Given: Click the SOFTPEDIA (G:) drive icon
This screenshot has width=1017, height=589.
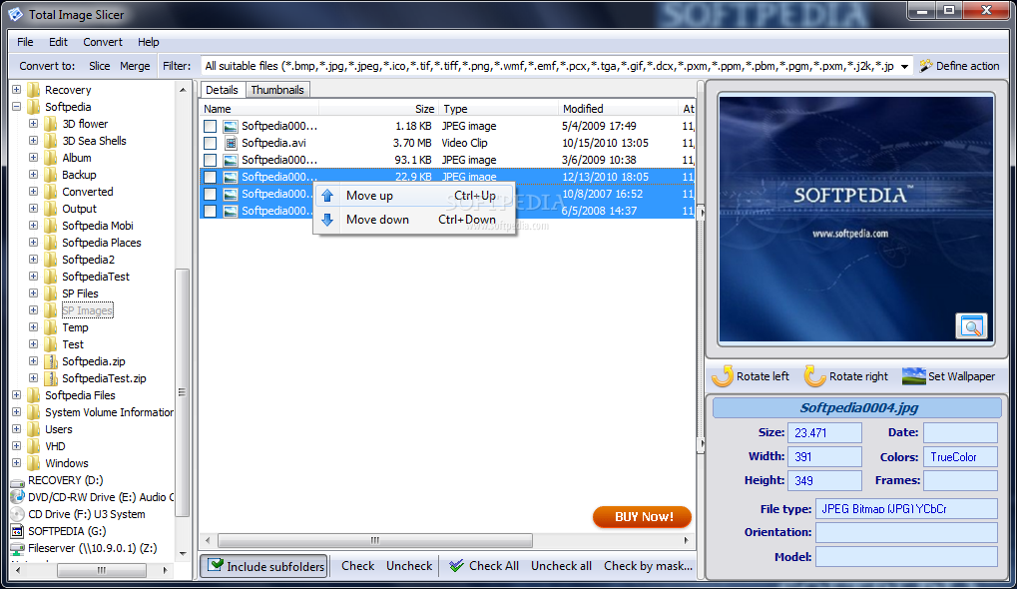Looking at the screenshot, I should click(18, 531).
